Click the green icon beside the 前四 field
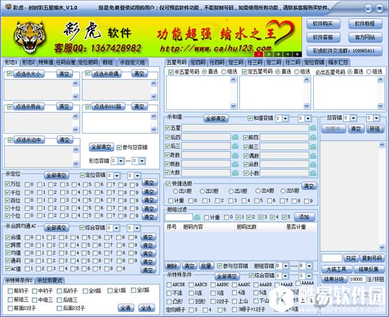Screen dimensions: 389x317 pyautogui.click(x=313, y=137)
